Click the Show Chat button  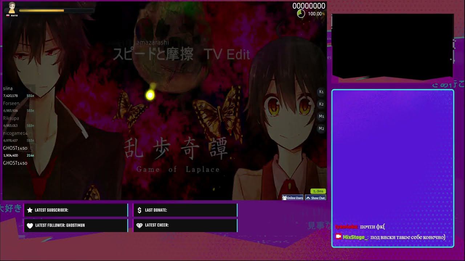pos(315,198)
